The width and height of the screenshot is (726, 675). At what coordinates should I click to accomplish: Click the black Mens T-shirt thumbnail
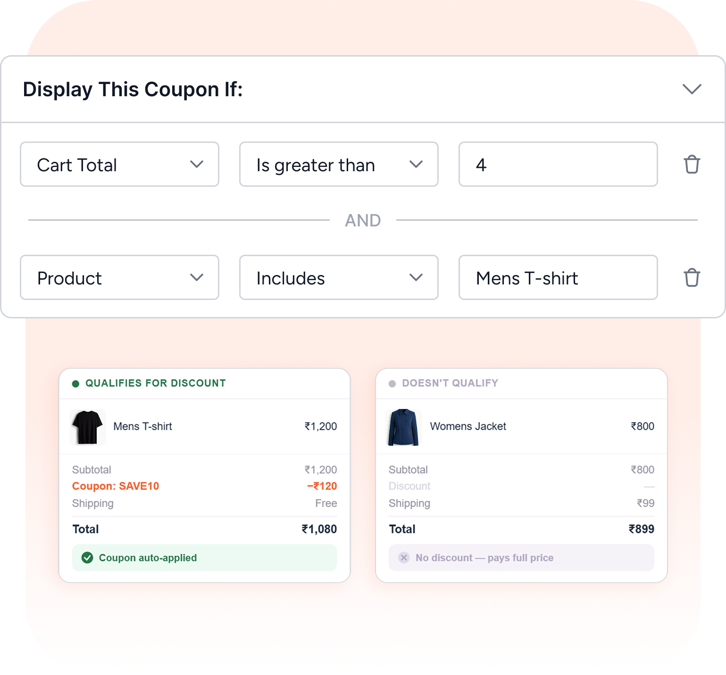(x=88, y=427)
